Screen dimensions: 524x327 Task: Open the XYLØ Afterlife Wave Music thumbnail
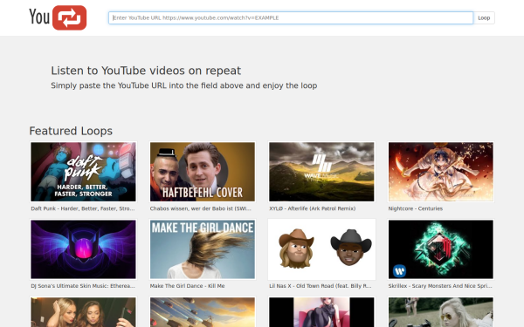321,172
